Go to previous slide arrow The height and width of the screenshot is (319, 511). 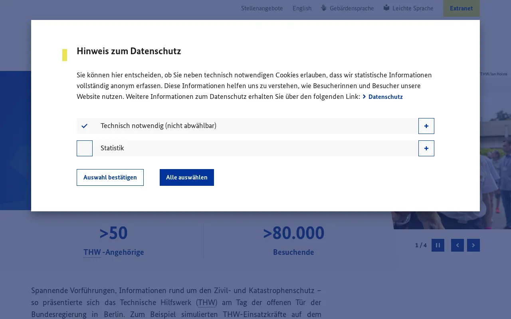point(458,245)
